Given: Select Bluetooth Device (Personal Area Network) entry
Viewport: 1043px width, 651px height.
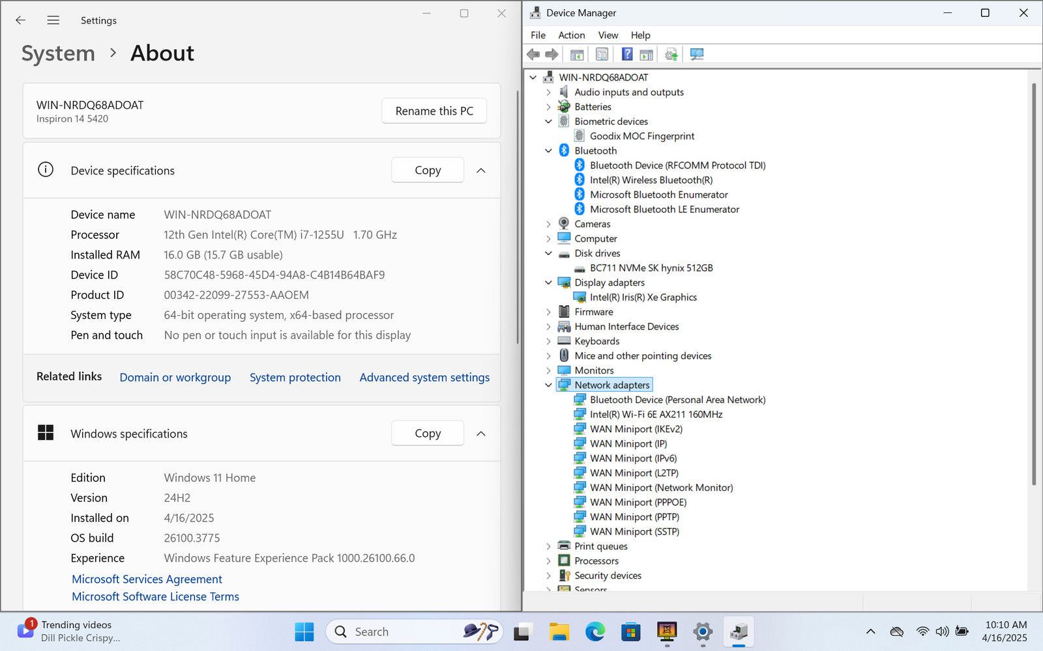Looking at the screenshot, I should point(677,400).
